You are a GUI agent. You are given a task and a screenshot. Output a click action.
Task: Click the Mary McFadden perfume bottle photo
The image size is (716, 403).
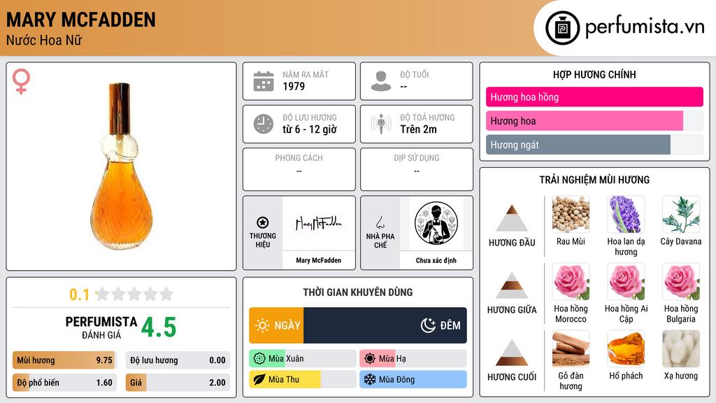click(x=122, y=167)
